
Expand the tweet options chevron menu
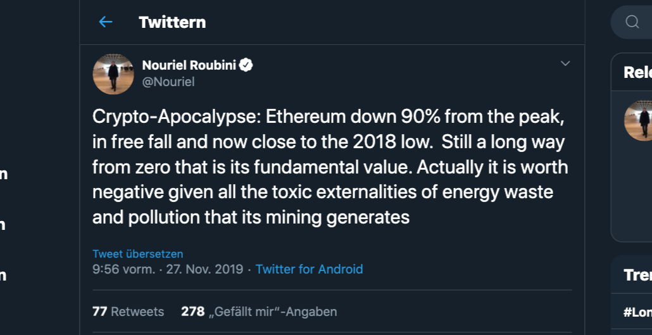(565, 63)
